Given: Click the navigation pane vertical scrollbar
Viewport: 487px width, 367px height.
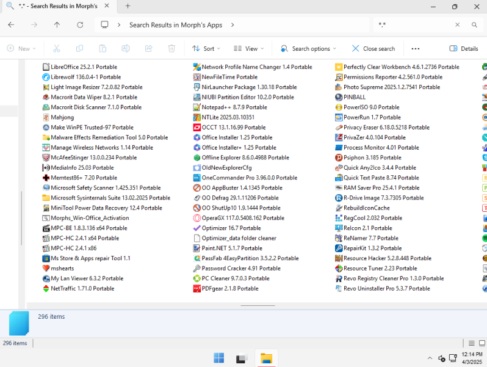Looking at the screenshot, I should 21,218.
